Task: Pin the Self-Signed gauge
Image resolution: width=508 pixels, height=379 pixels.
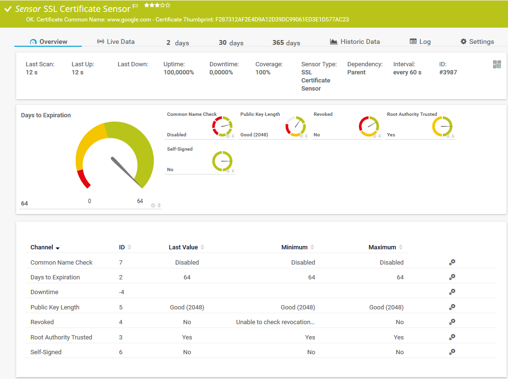Action: tap(233, 171)
